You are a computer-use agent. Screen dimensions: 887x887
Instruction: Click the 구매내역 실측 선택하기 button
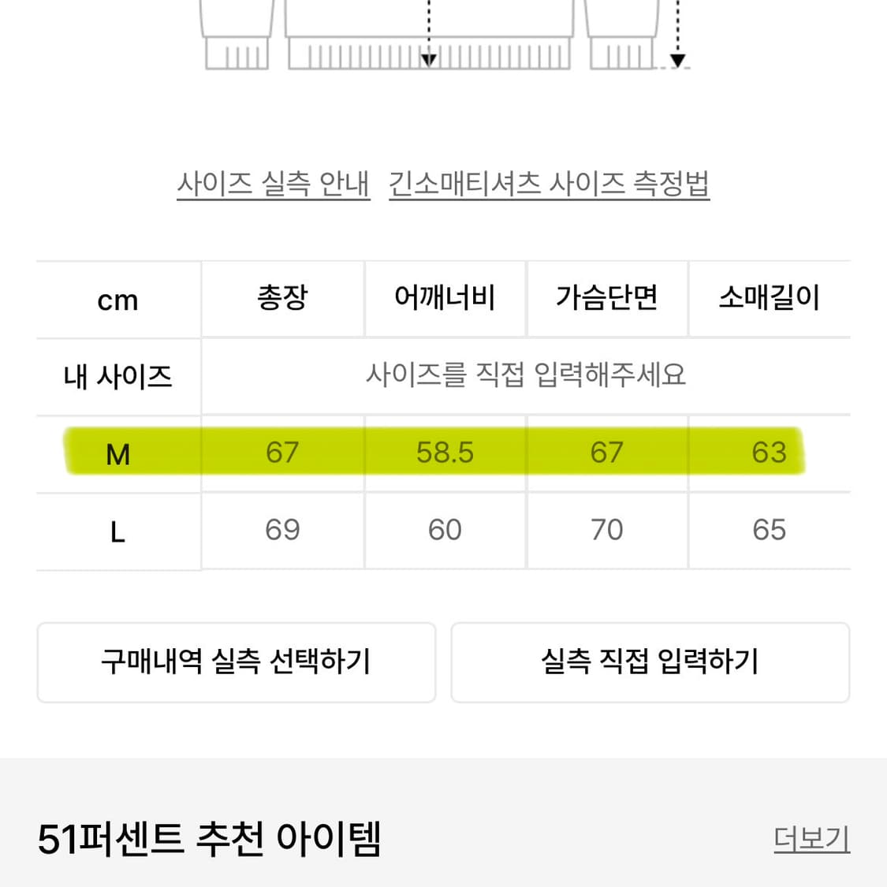[x=237, y=662]
